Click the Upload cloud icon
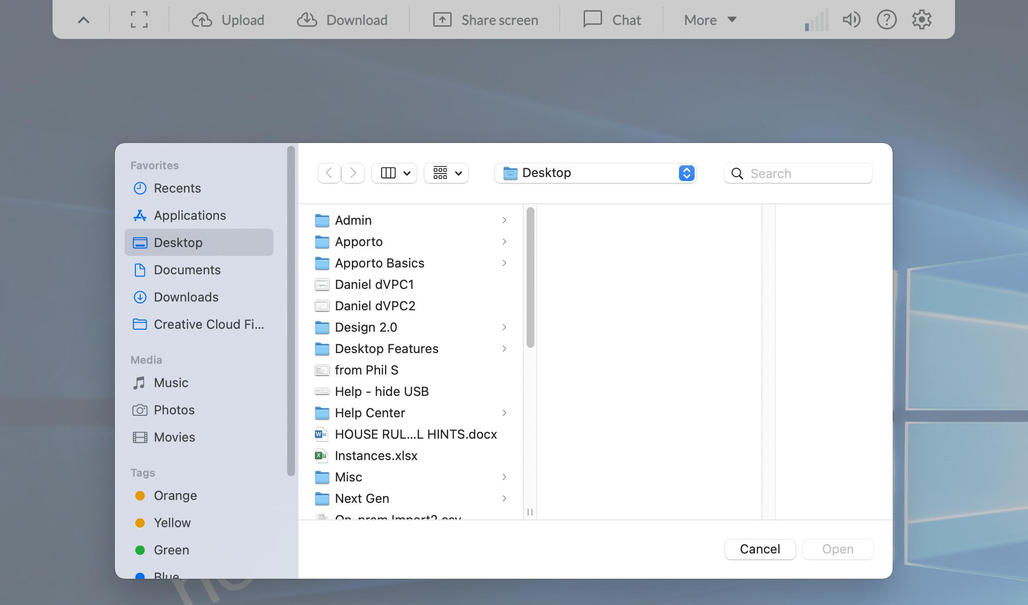1028x605 pixels. point(202,20)
